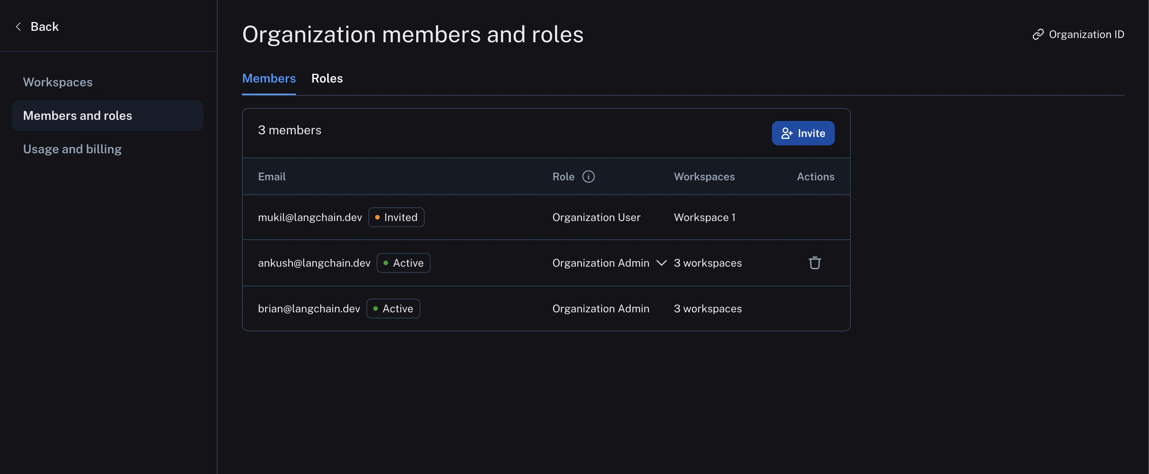Screen dimensions: 1149x474
Task: Click the Active badge for ankush@langchain.dev
Action: (403, 262)
